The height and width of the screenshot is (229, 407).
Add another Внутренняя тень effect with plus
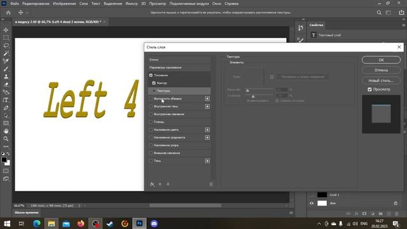[x=207, y=106]
